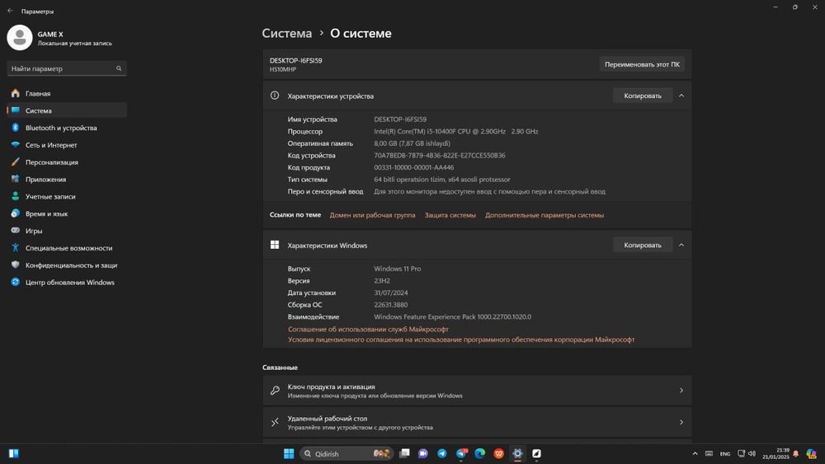Screen dimensions: 825x464
Task: Click the key icon for product key
Action: click(x=275, y=391)
